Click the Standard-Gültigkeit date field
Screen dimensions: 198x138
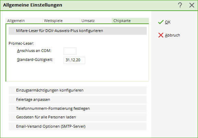tap(74, 60)
